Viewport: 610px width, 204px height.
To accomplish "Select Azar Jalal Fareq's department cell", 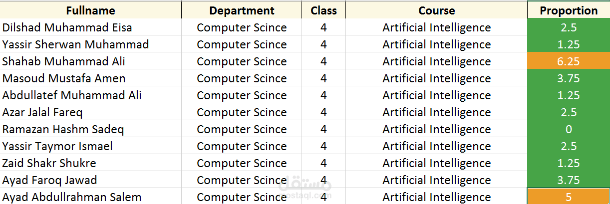I will 242,112.
